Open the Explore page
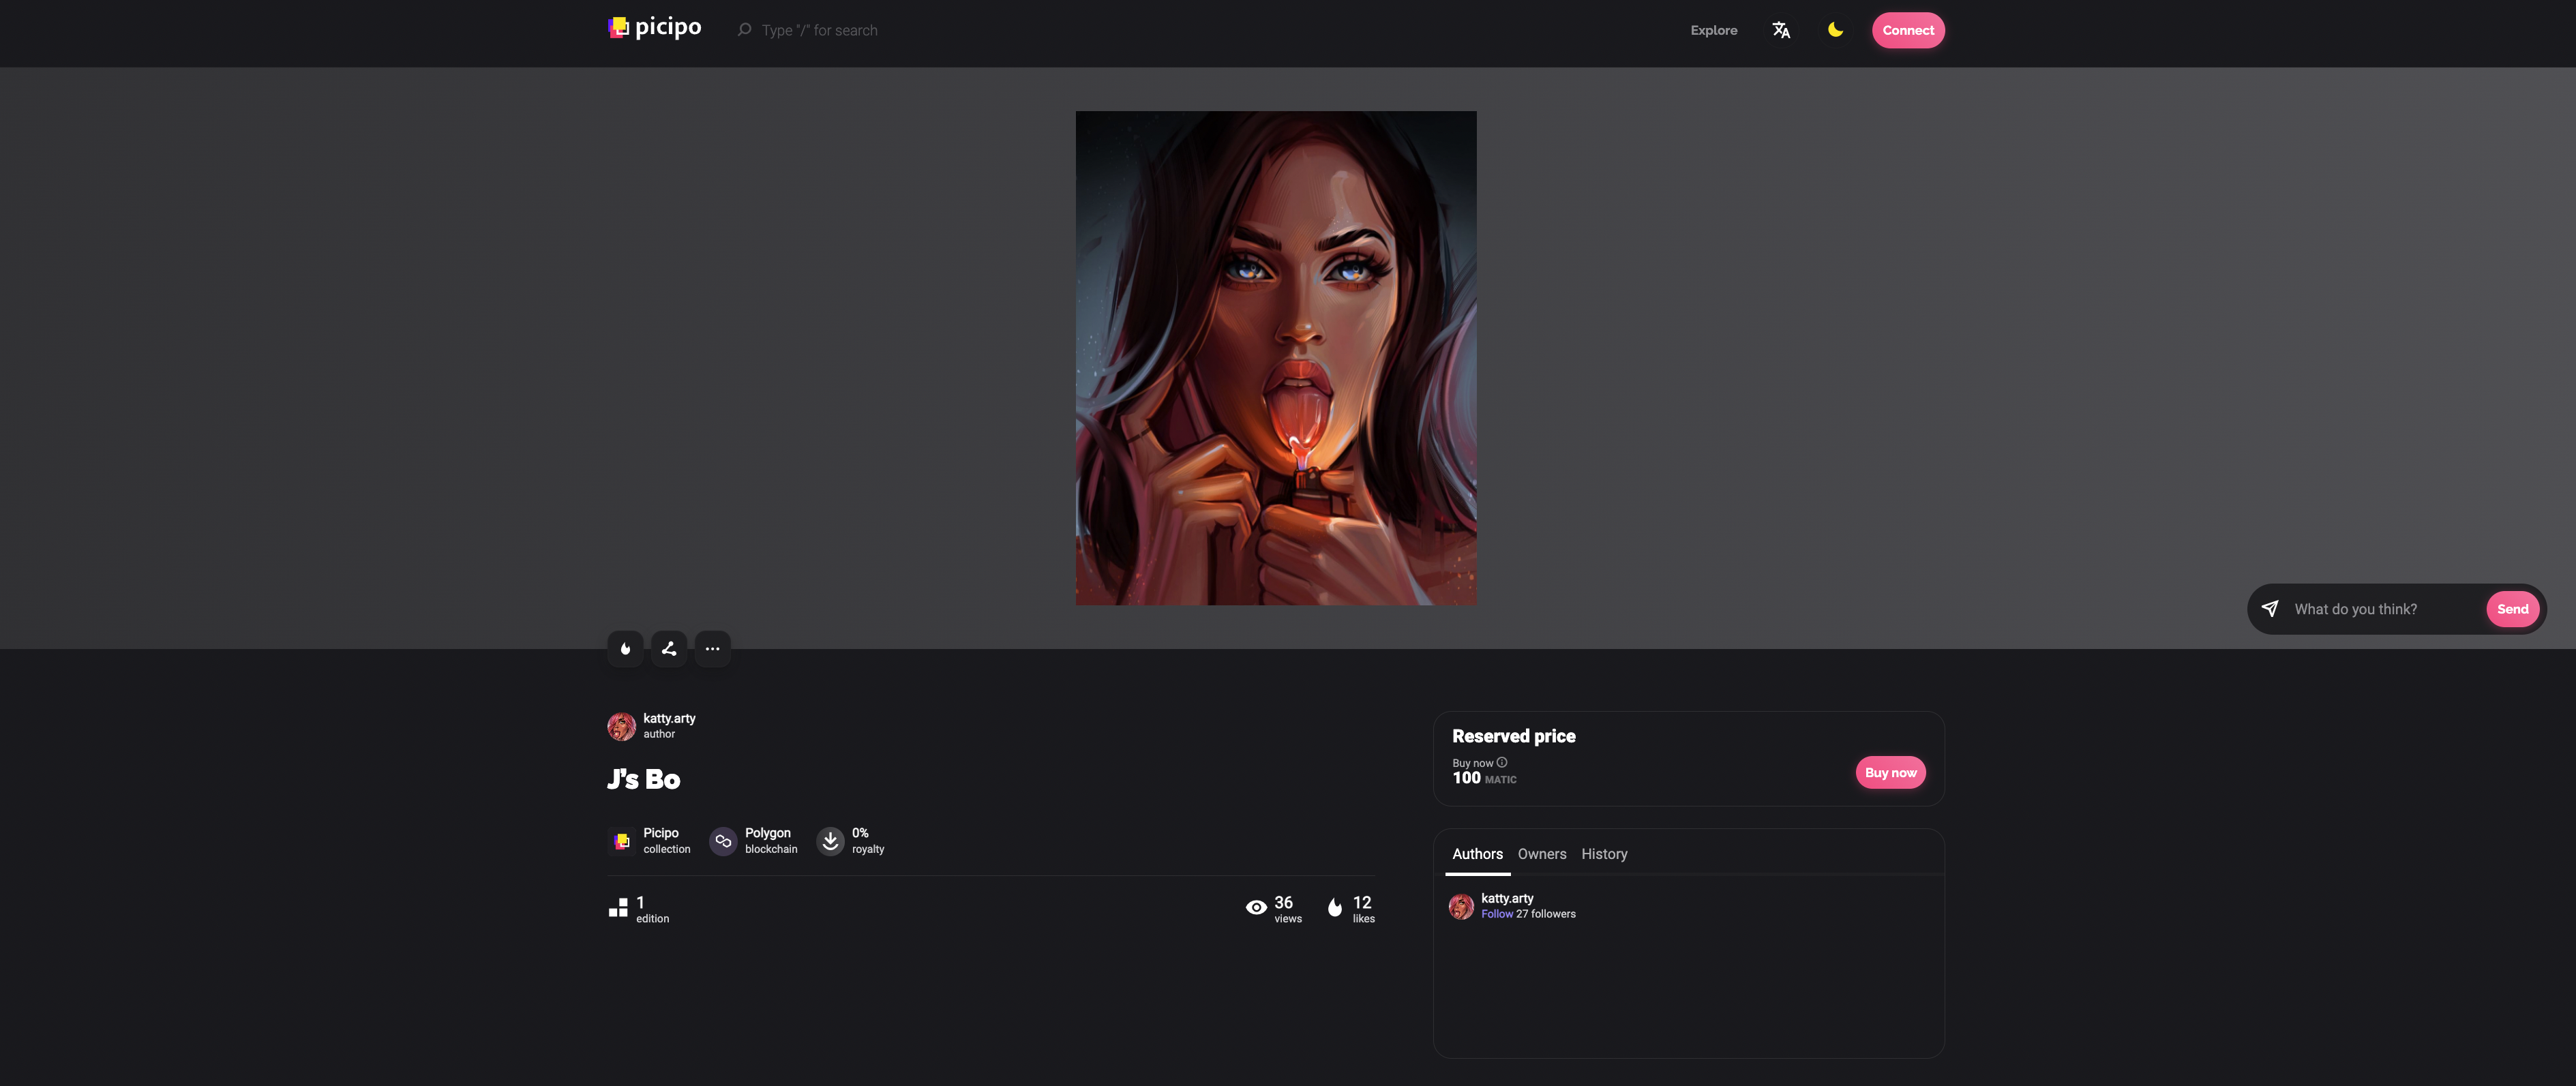Screen dimensions: 2576x1086 1713,30
